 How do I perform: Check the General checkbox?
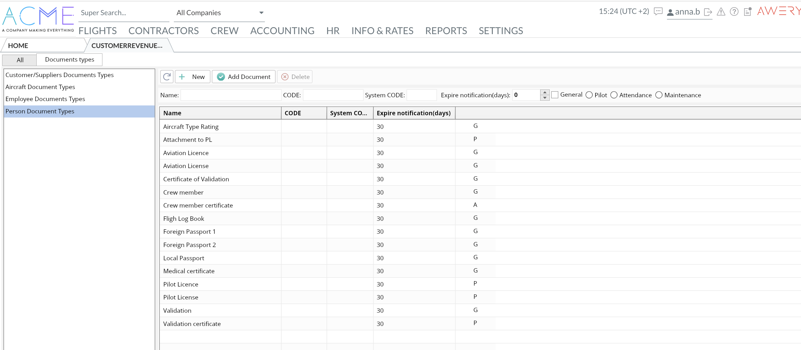pyautogui.click(x=555, y=95)
